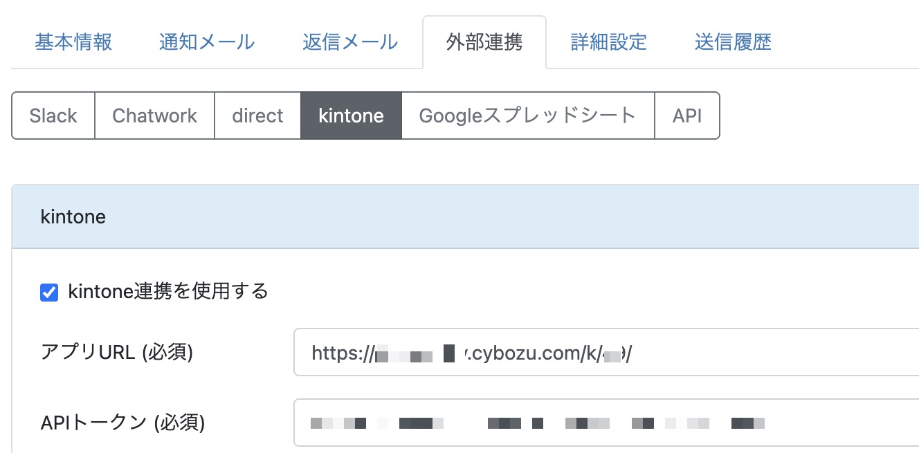Select the 外部連携 tab
Screen dimensions: 919x453
coord(484,42)
